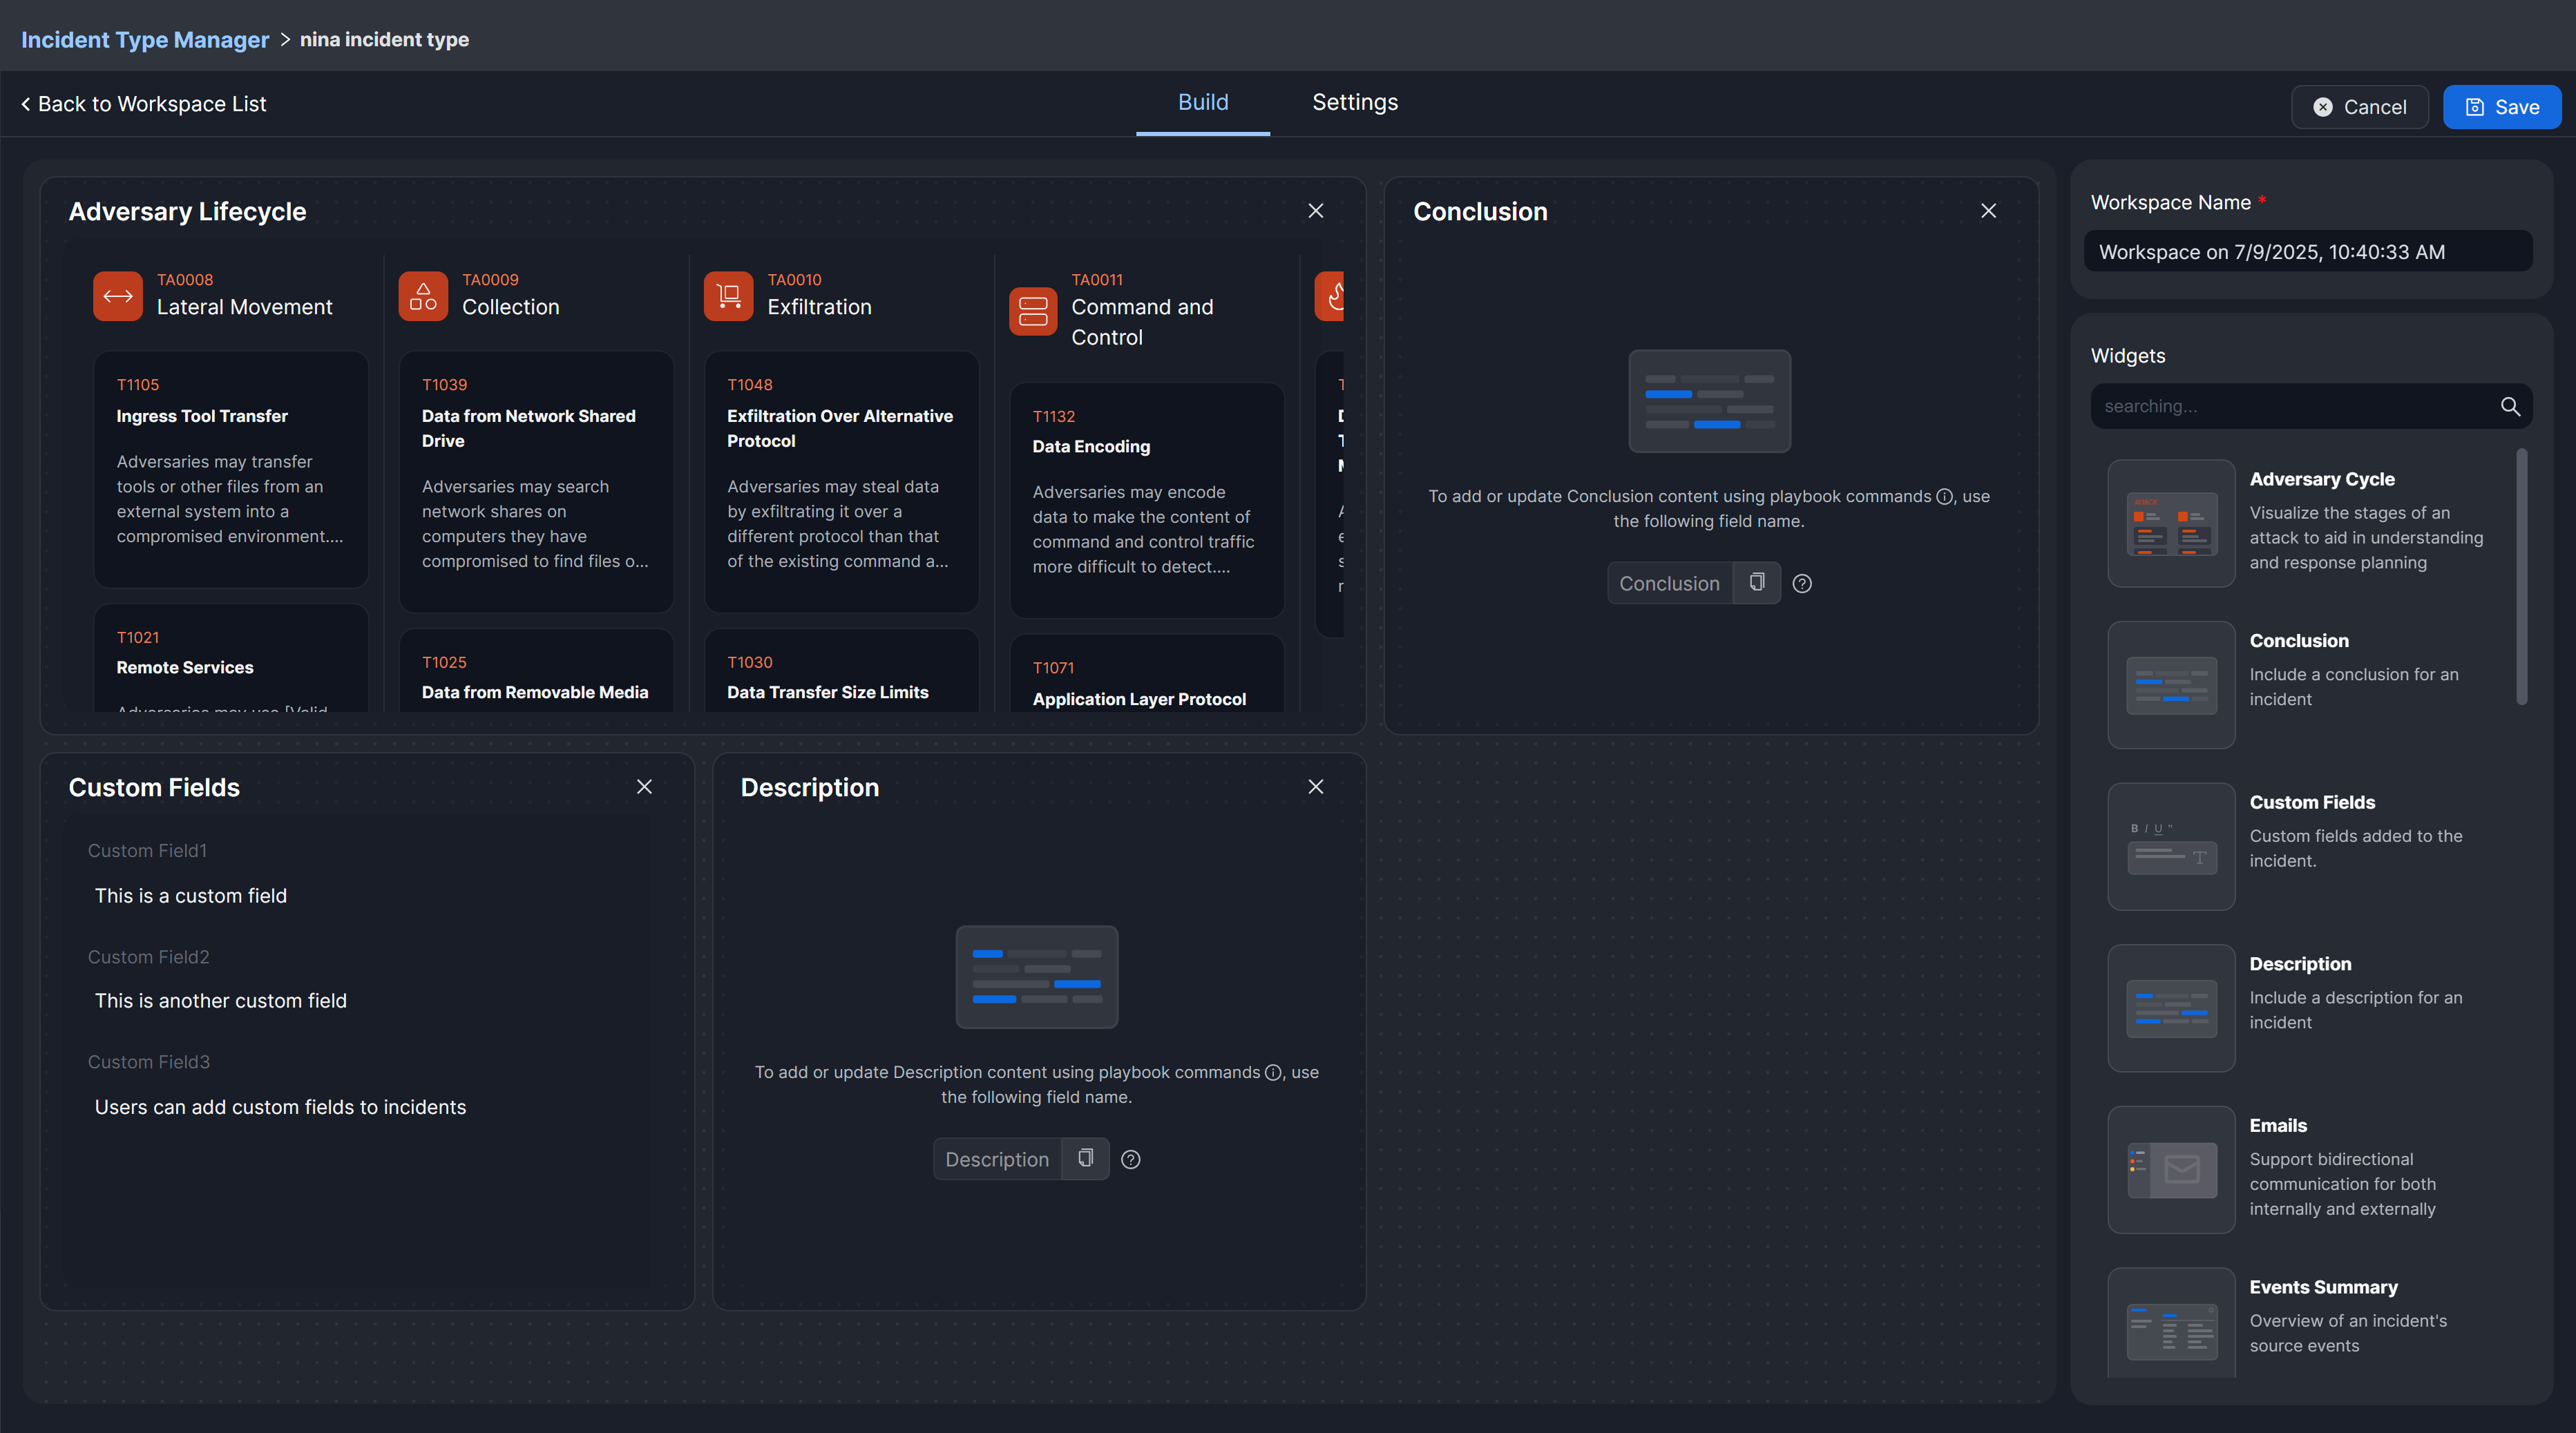Click the Workspace Name input field
The image size is (2576, 1433).
(2308, 252)
